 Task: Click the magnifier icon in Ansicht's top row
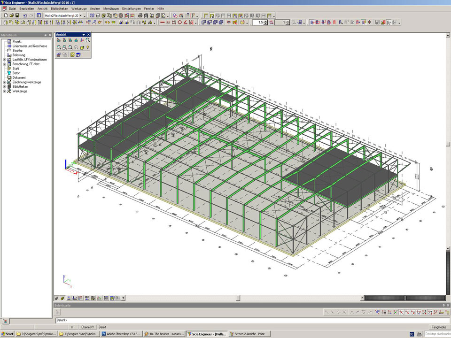click(88, 41)
